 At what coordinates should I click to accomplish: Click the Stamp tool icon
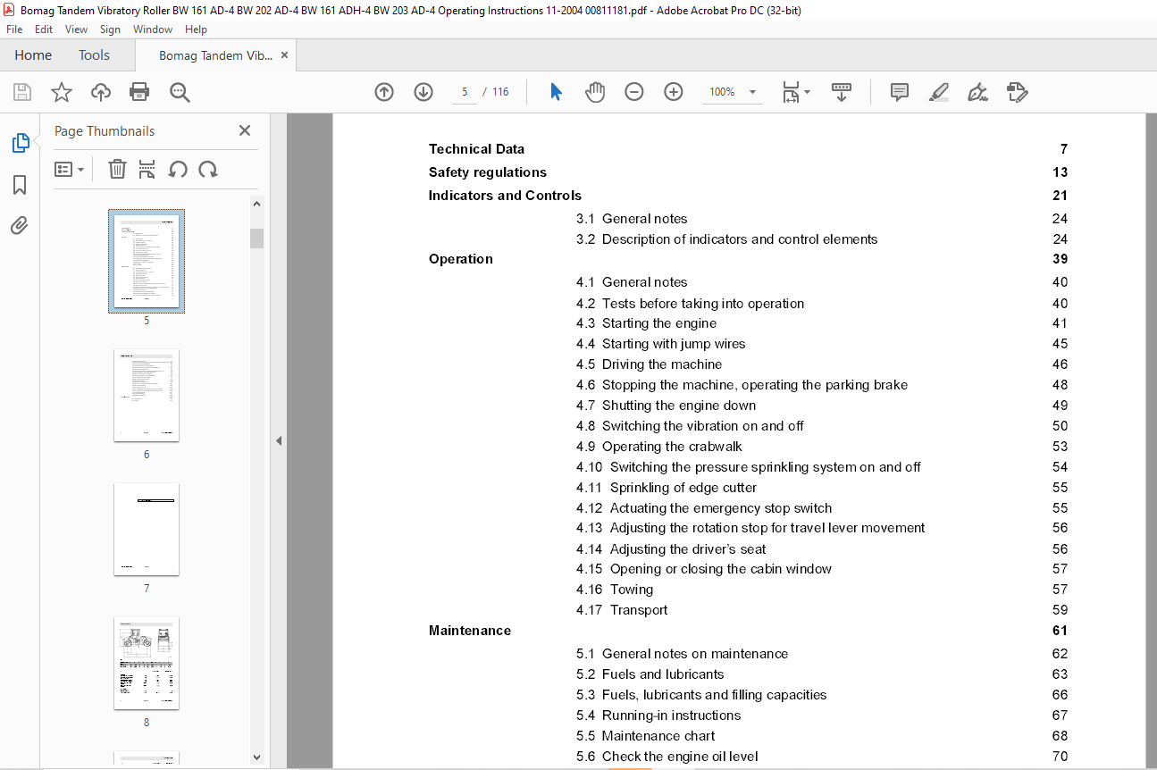point(1017,92)
